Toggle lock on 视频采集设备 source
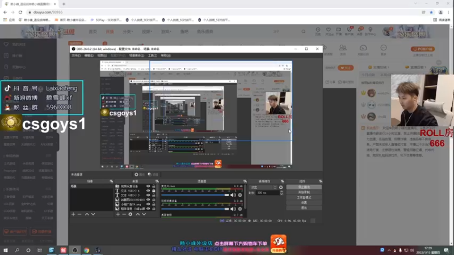Screen dimensions: 454x255 pos(153,186)
